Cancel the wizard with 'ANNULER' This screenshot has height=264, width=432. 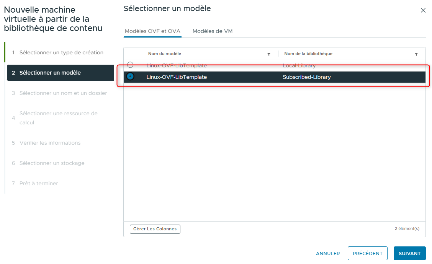pyautogui.click(x=328, y=253)
